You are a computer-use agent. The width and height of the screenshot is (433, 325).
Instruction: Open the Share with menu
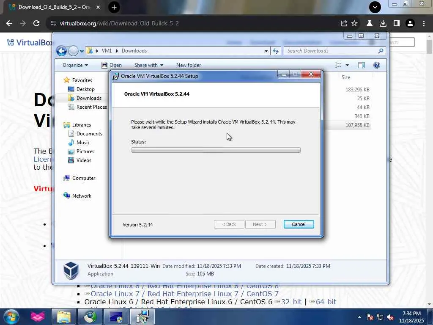click(x=148, y=65)
